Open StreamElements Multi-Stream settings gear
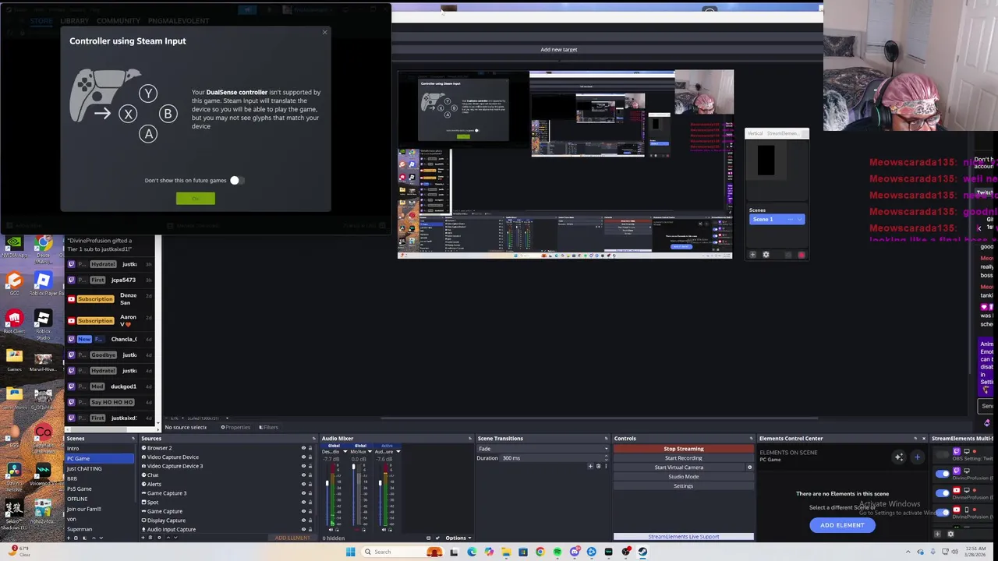 click(950, 534)
